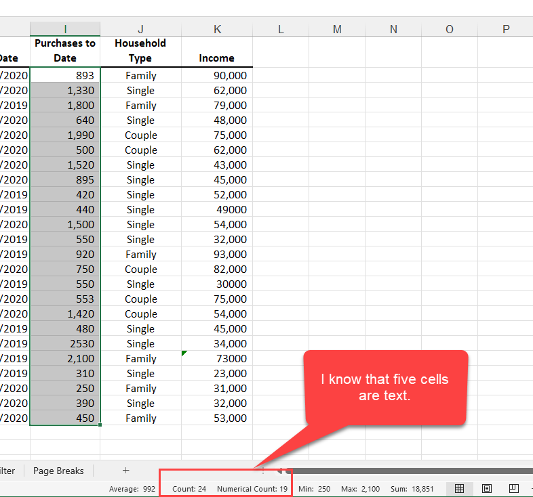
Task: Click the Count: 24 status bar entry
Action: [189, 489]
